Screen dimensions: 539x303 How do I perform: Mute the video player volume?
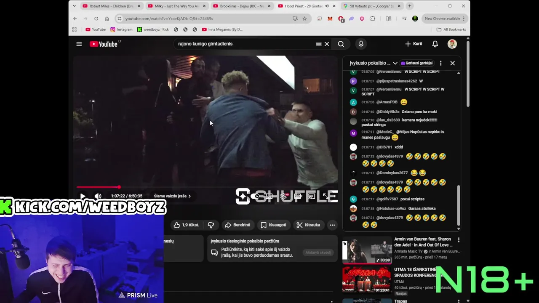coord(98,196)
